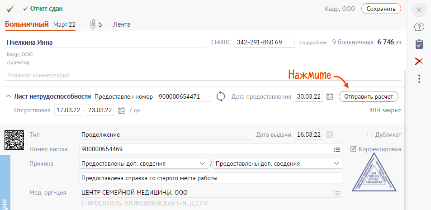The height and width of the screenshot is (210, 431).
Task: Expand second Причина dropdown after the slash
Action: click(336, 163)
